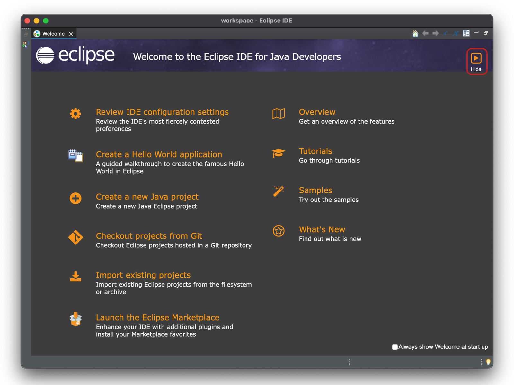Click the Eclipse logo in header
514x385 pixels.
[x=75, y=55]
